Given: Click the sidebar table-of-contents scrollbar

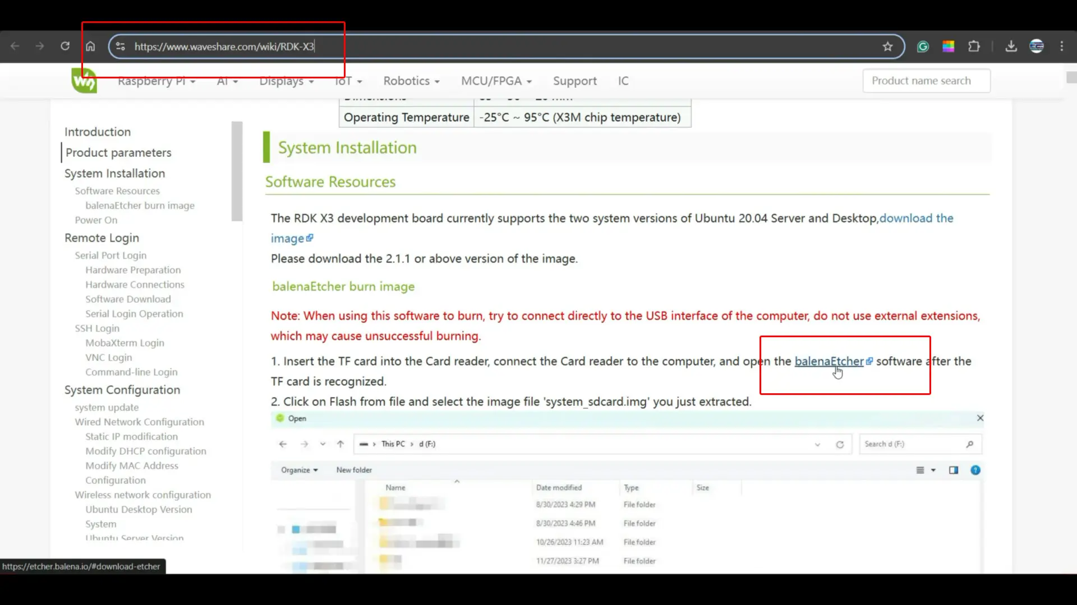Looking at the screenshot, I should (237, 171).
